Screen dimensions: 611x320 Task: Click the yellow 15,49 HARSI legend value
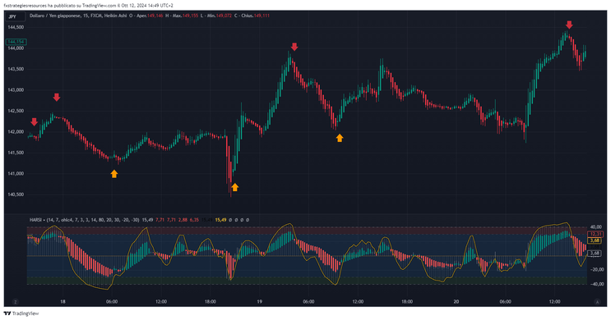[x=220, y=220]
